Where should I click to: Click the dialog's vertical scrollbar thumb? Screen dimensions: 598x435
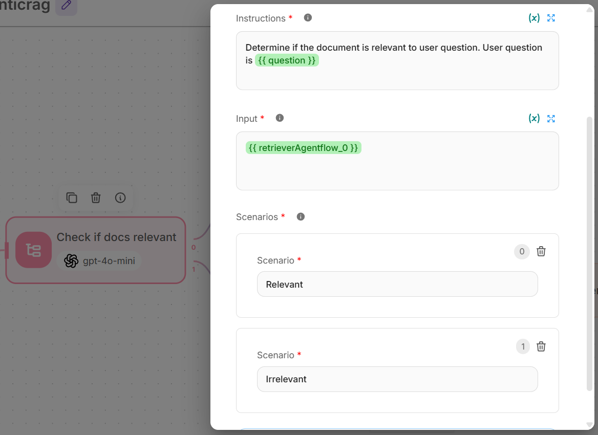[x=589, y=251]
